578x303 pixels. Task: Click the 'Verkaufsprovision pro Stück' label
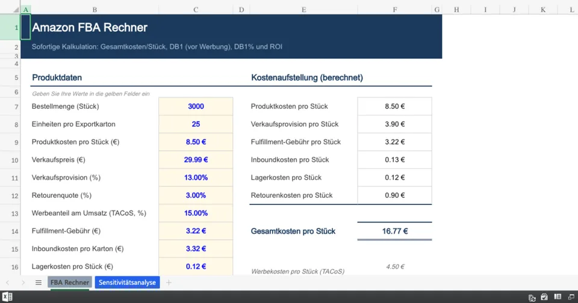(294, 124)
